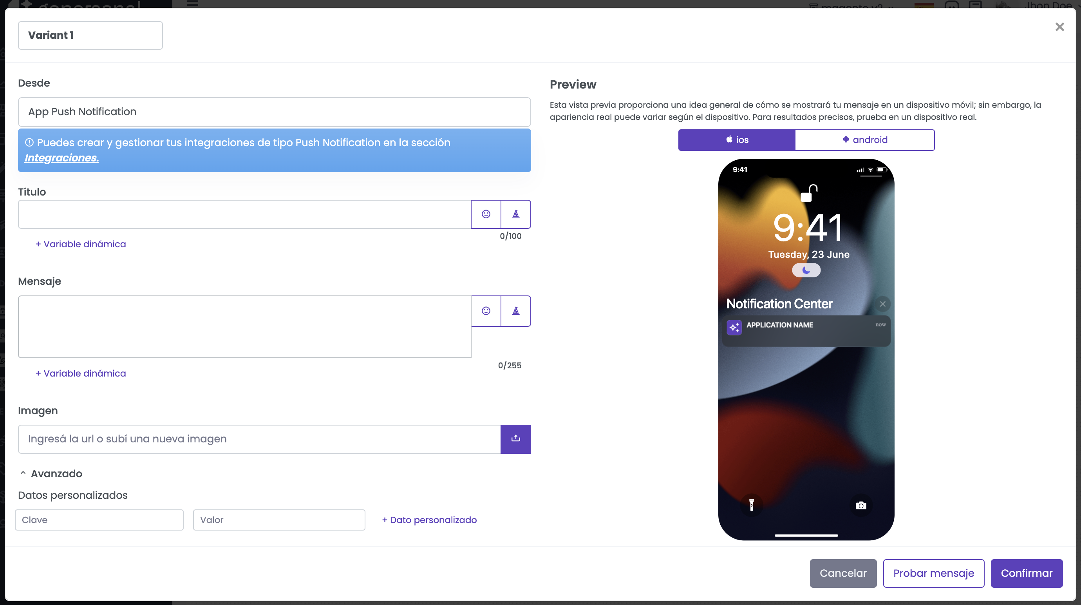Click the Clave input field
Viewport: 1081px width, 605px height.
(99, 520)
